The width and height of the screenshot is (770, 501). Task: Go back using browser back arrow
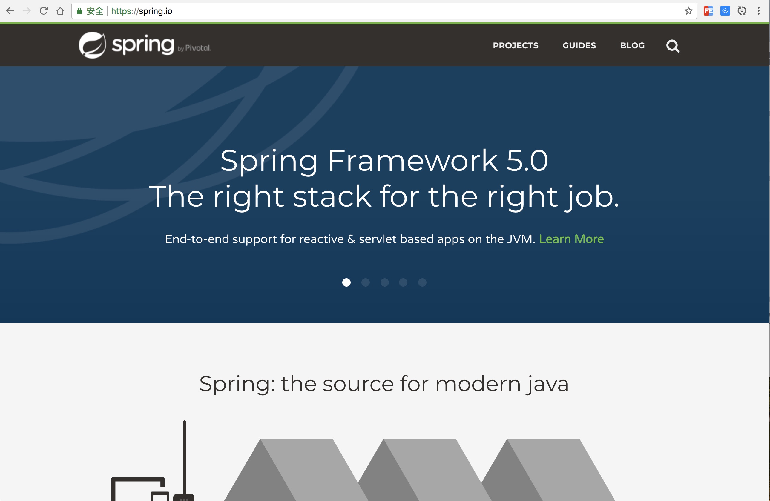(x=10, y=11)
